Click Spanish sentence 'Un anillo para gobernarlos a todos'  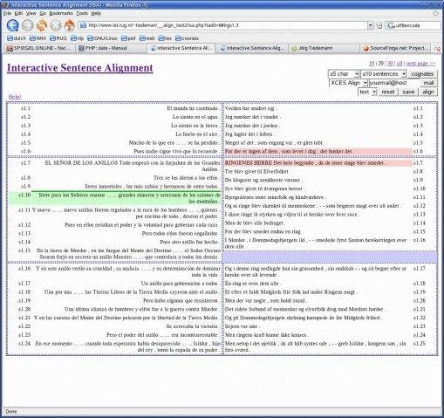pyautogui.click(x=181, y=284)
